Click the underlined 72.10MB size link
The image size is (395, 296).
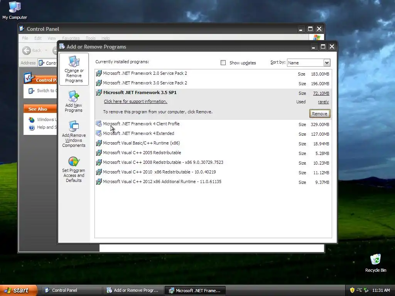click(321, 93)
